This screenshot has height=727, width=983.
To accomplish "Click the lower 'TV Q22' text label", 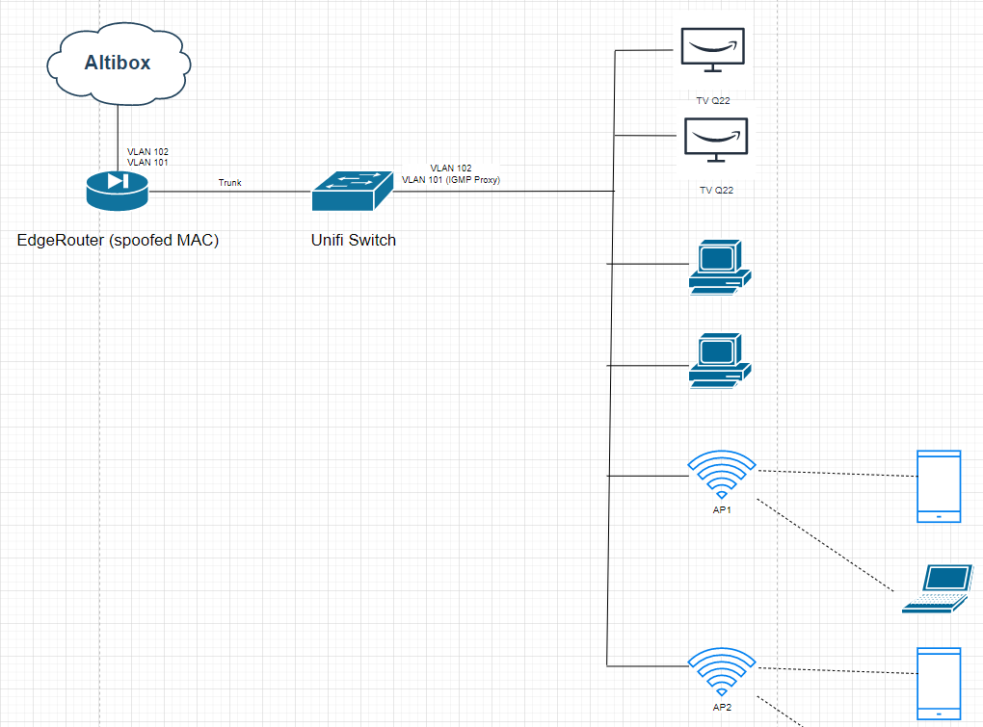I will coord(716,190).
